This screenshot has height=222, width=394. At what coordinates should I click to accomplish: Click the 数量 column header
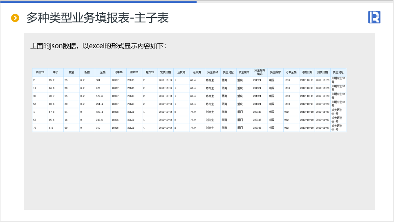72,73
